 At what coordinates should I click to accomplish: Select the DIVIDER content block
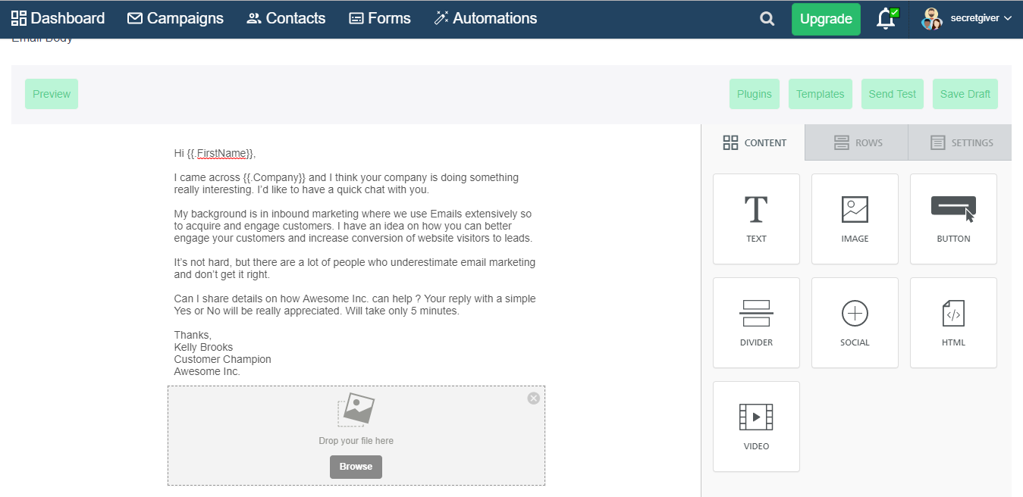756,323
